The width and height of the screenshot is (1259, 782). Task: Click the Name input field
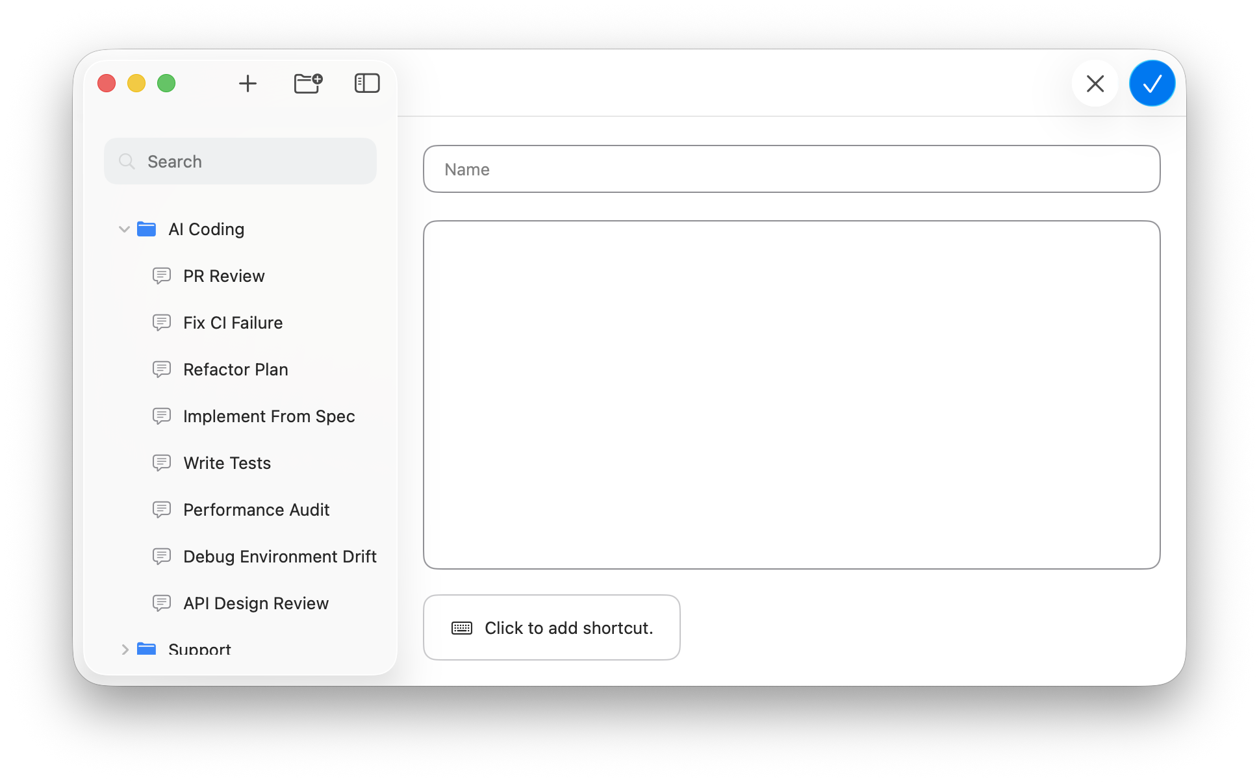pyautogui.click(x=791, y=169)
